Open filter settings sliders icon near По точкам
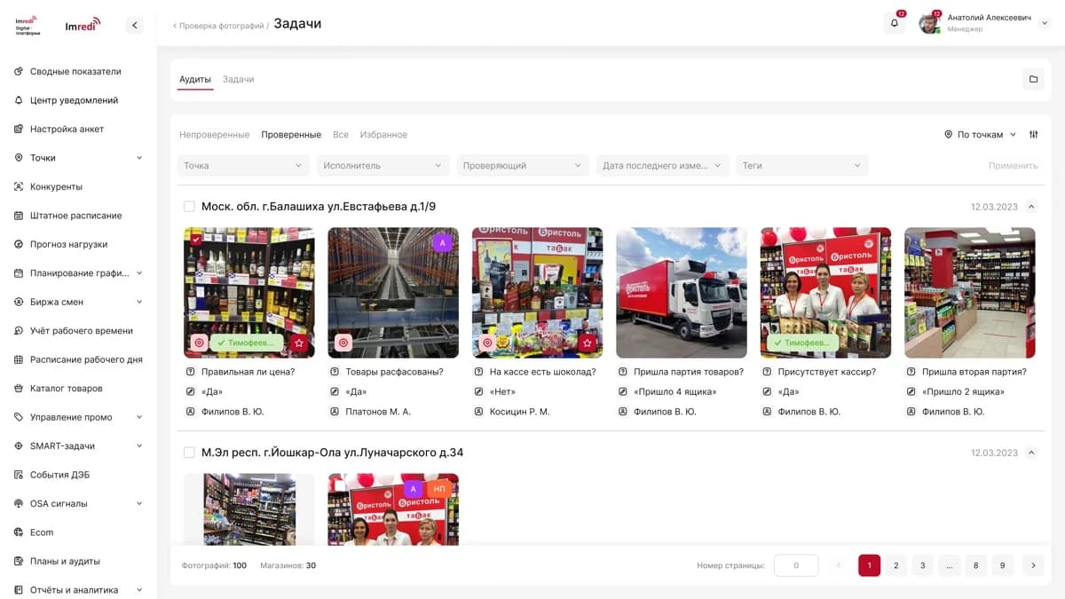 pos(1033,135)
